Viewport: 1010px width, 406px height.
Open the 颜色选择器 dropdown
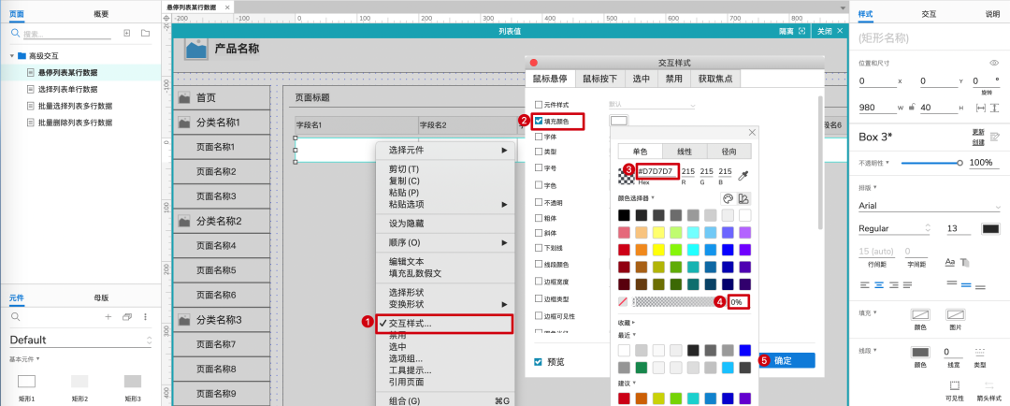click(x=636, y=197)
